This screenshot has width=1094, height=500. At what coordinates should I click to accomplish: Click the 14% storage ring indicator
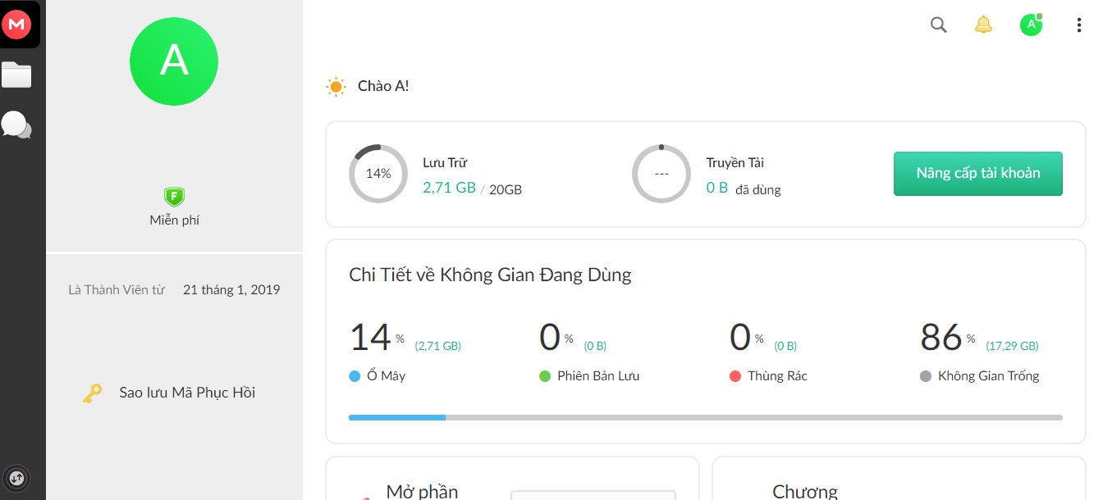378,174
